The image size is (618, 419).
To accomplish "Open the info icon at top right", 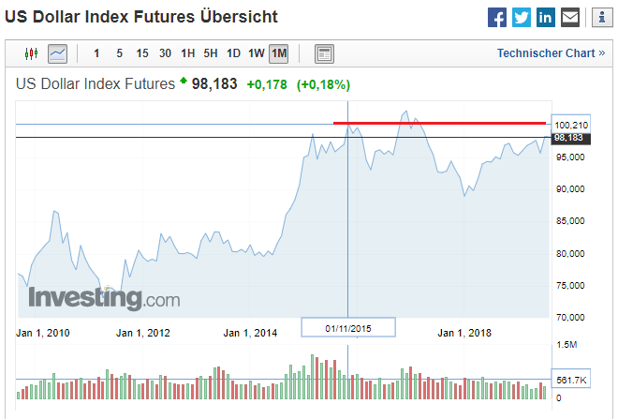I will 596,18.
